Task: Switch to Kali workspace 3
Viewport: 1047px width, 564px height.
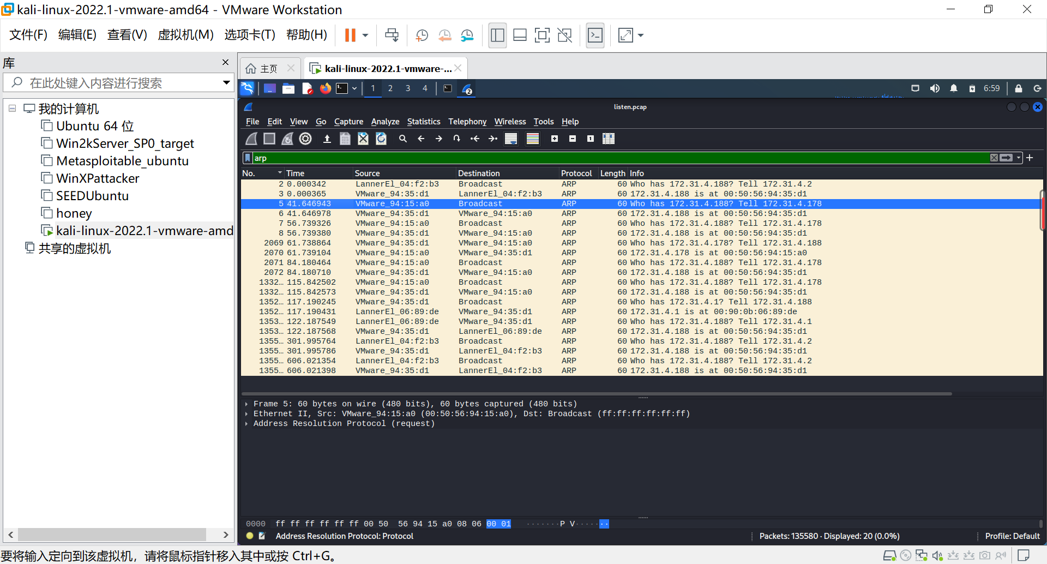Action: [x=408, y=88]
